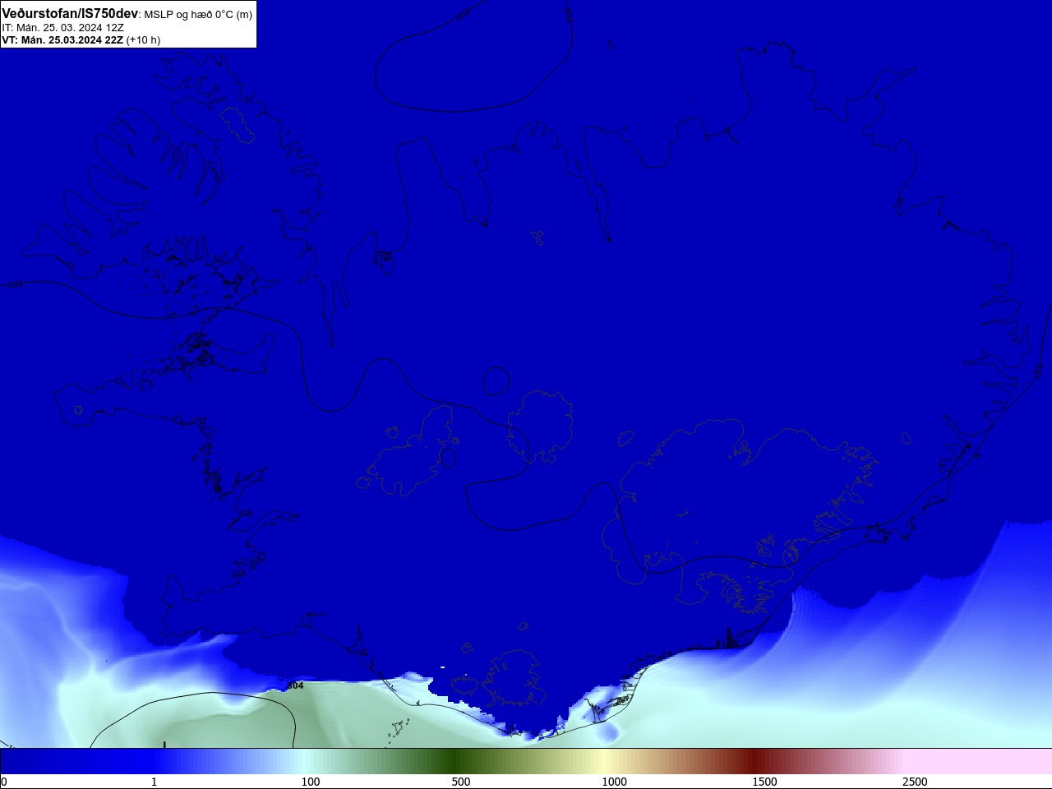Click the 'VT: Mán. 25.03.2024 22Z' line

coord(62,39)
